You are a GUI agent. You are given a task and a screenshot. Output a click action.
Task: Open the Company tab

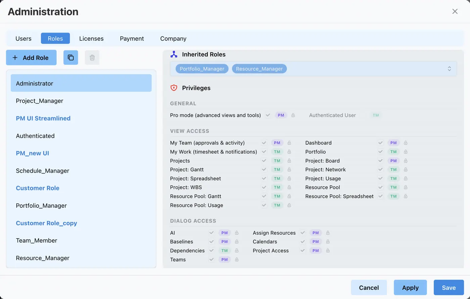[x=173, y=39]
